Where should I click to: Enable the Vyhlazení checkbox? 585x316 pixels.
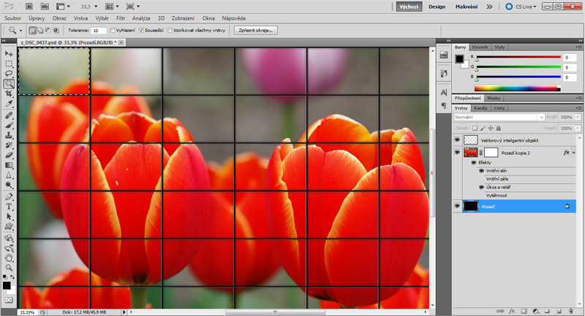pos(112,31)
